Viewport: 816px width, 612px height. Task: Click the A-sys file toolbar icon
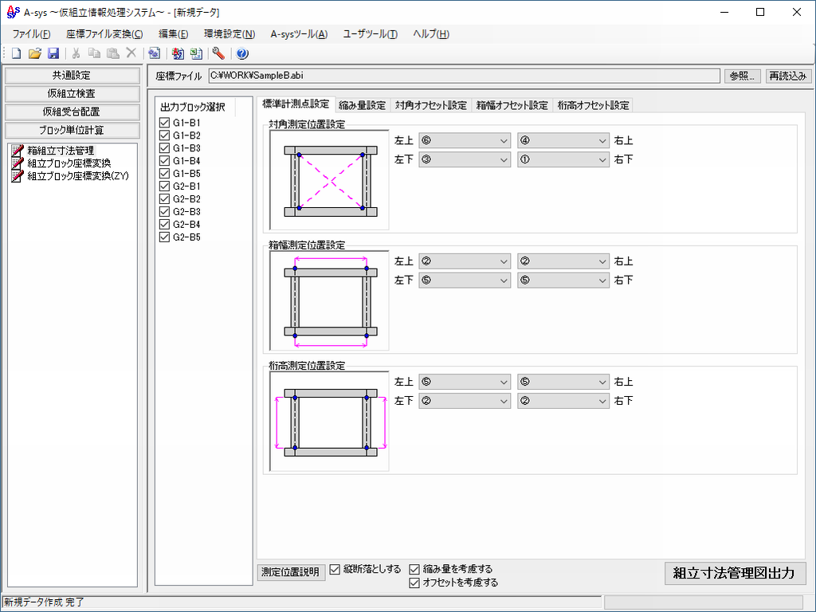[178, 53]
